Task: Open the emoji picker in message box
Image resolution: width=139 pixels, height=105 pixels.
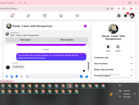Action: (81, 77)
